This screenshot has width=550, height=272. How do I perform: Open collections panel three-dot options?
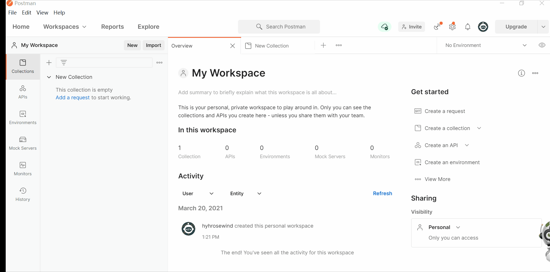tap(159, 63)
